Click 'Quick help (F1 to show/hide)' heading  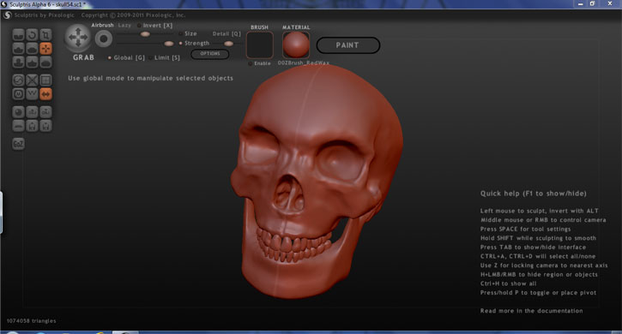[533, 194]
